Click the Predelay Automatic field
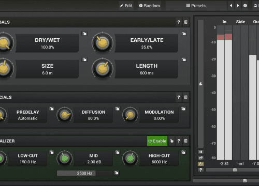This screenshot has height=186, width=259. coord(27,115)
